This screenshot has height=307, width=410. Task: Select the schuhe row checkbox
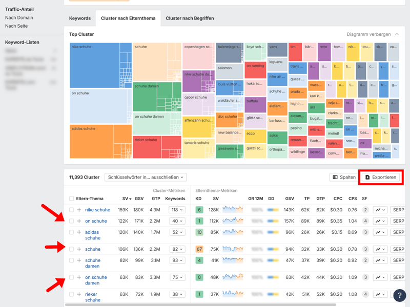pos(71,249)
